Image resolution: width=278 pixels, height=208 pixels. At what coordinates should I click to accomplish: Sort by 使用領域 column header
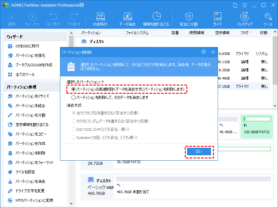[x=196, y=33]
